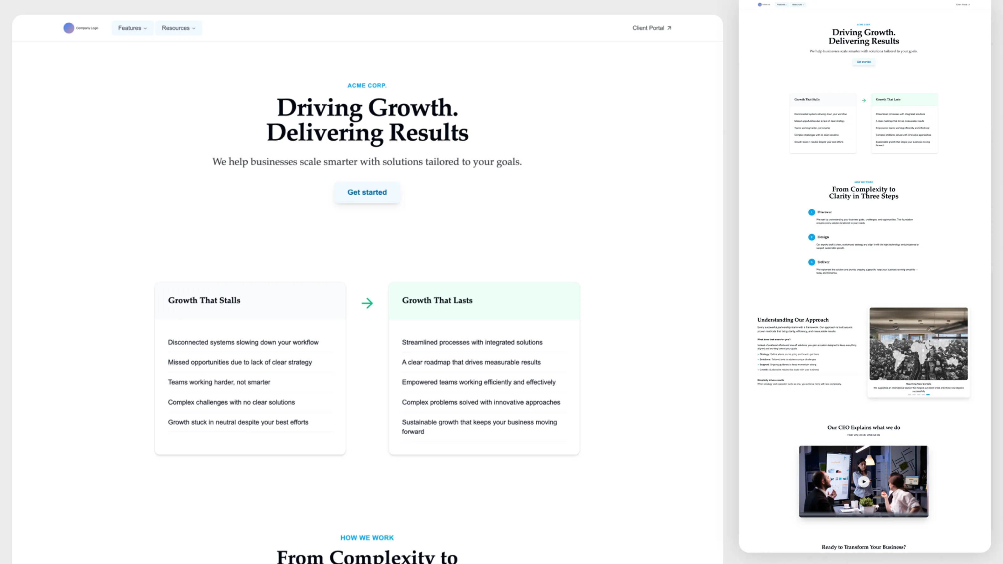Click the Get started button
This screenshot has width=1003, height=564.
(x=367, y=192)
